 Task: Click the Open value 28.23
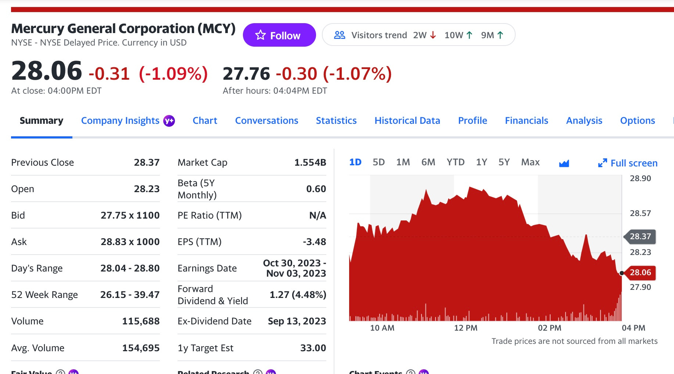pos(147,189)
